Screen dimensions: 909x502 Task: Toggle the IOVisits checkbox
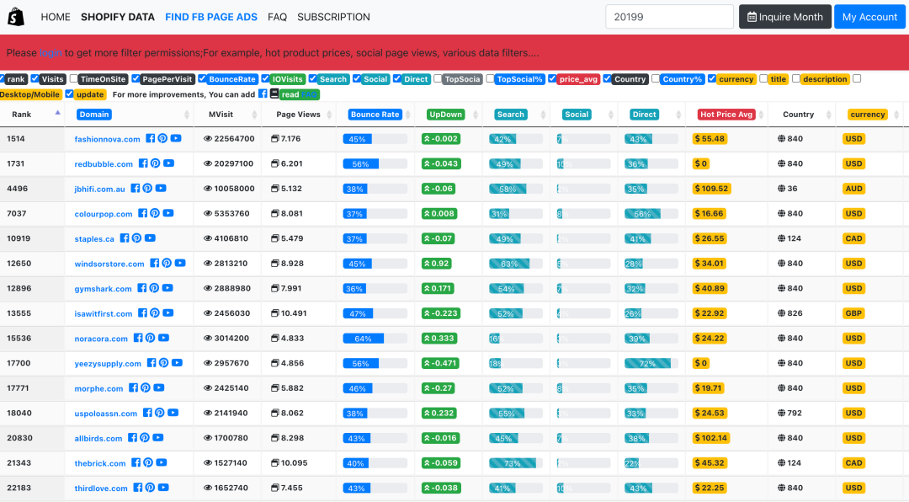(265, 78)
